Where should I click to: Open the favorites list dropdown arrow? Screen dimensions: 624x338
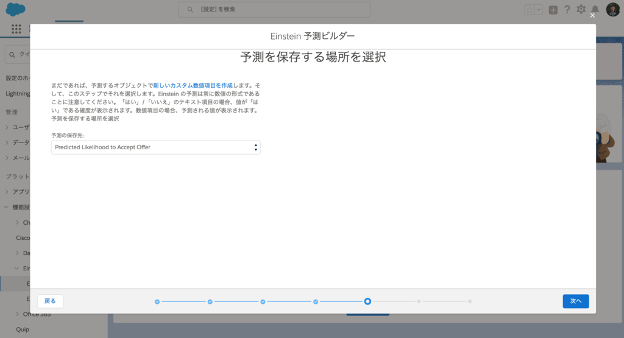(539, 10)
